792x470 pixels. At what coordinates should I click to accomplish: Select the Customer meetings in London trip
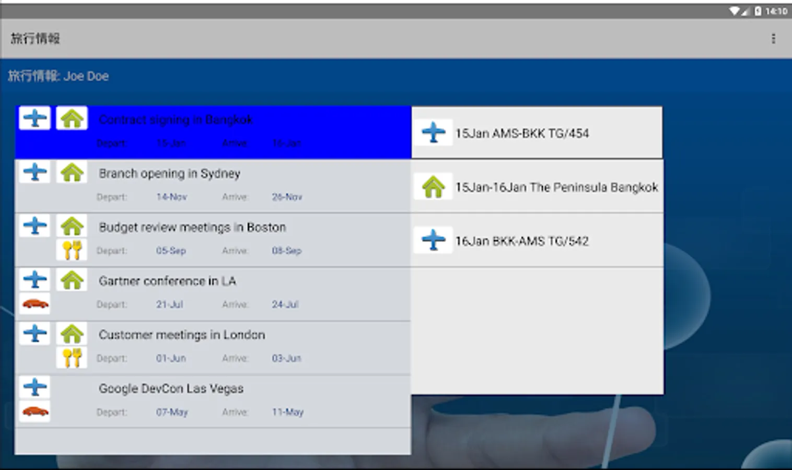coord(213,348)
